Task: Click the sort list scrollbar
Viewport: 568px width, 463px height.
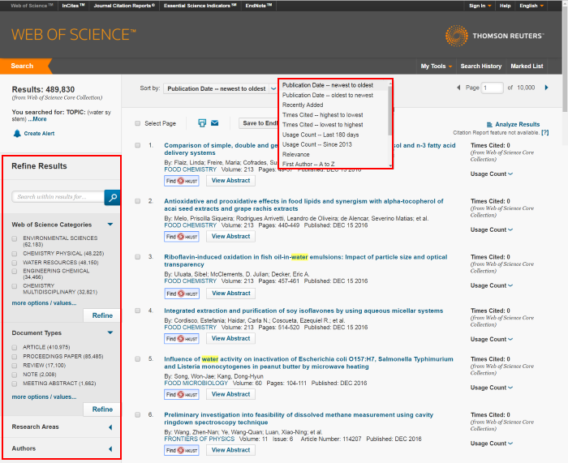Action: coord(389,111)
